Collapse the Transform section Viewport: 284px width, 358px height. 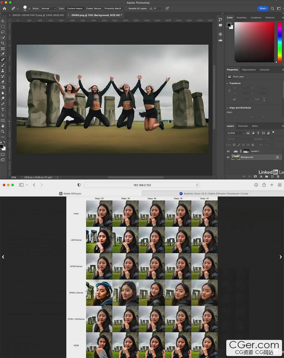pyautogui.click(x=227, y=83)
